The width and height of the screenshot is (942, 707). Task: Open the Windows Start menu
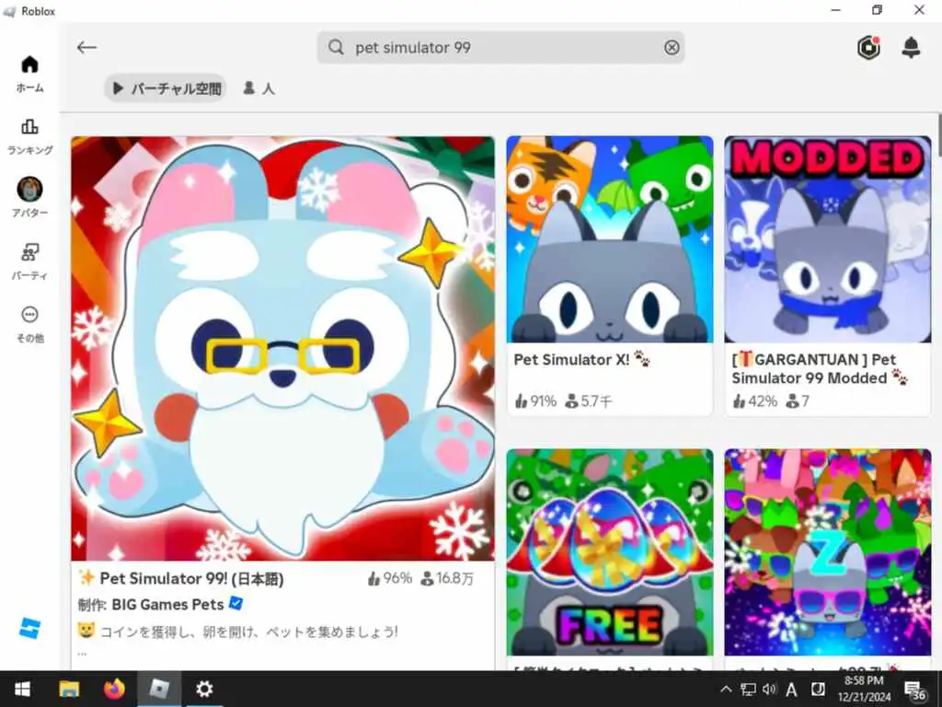tap(22, 689)
